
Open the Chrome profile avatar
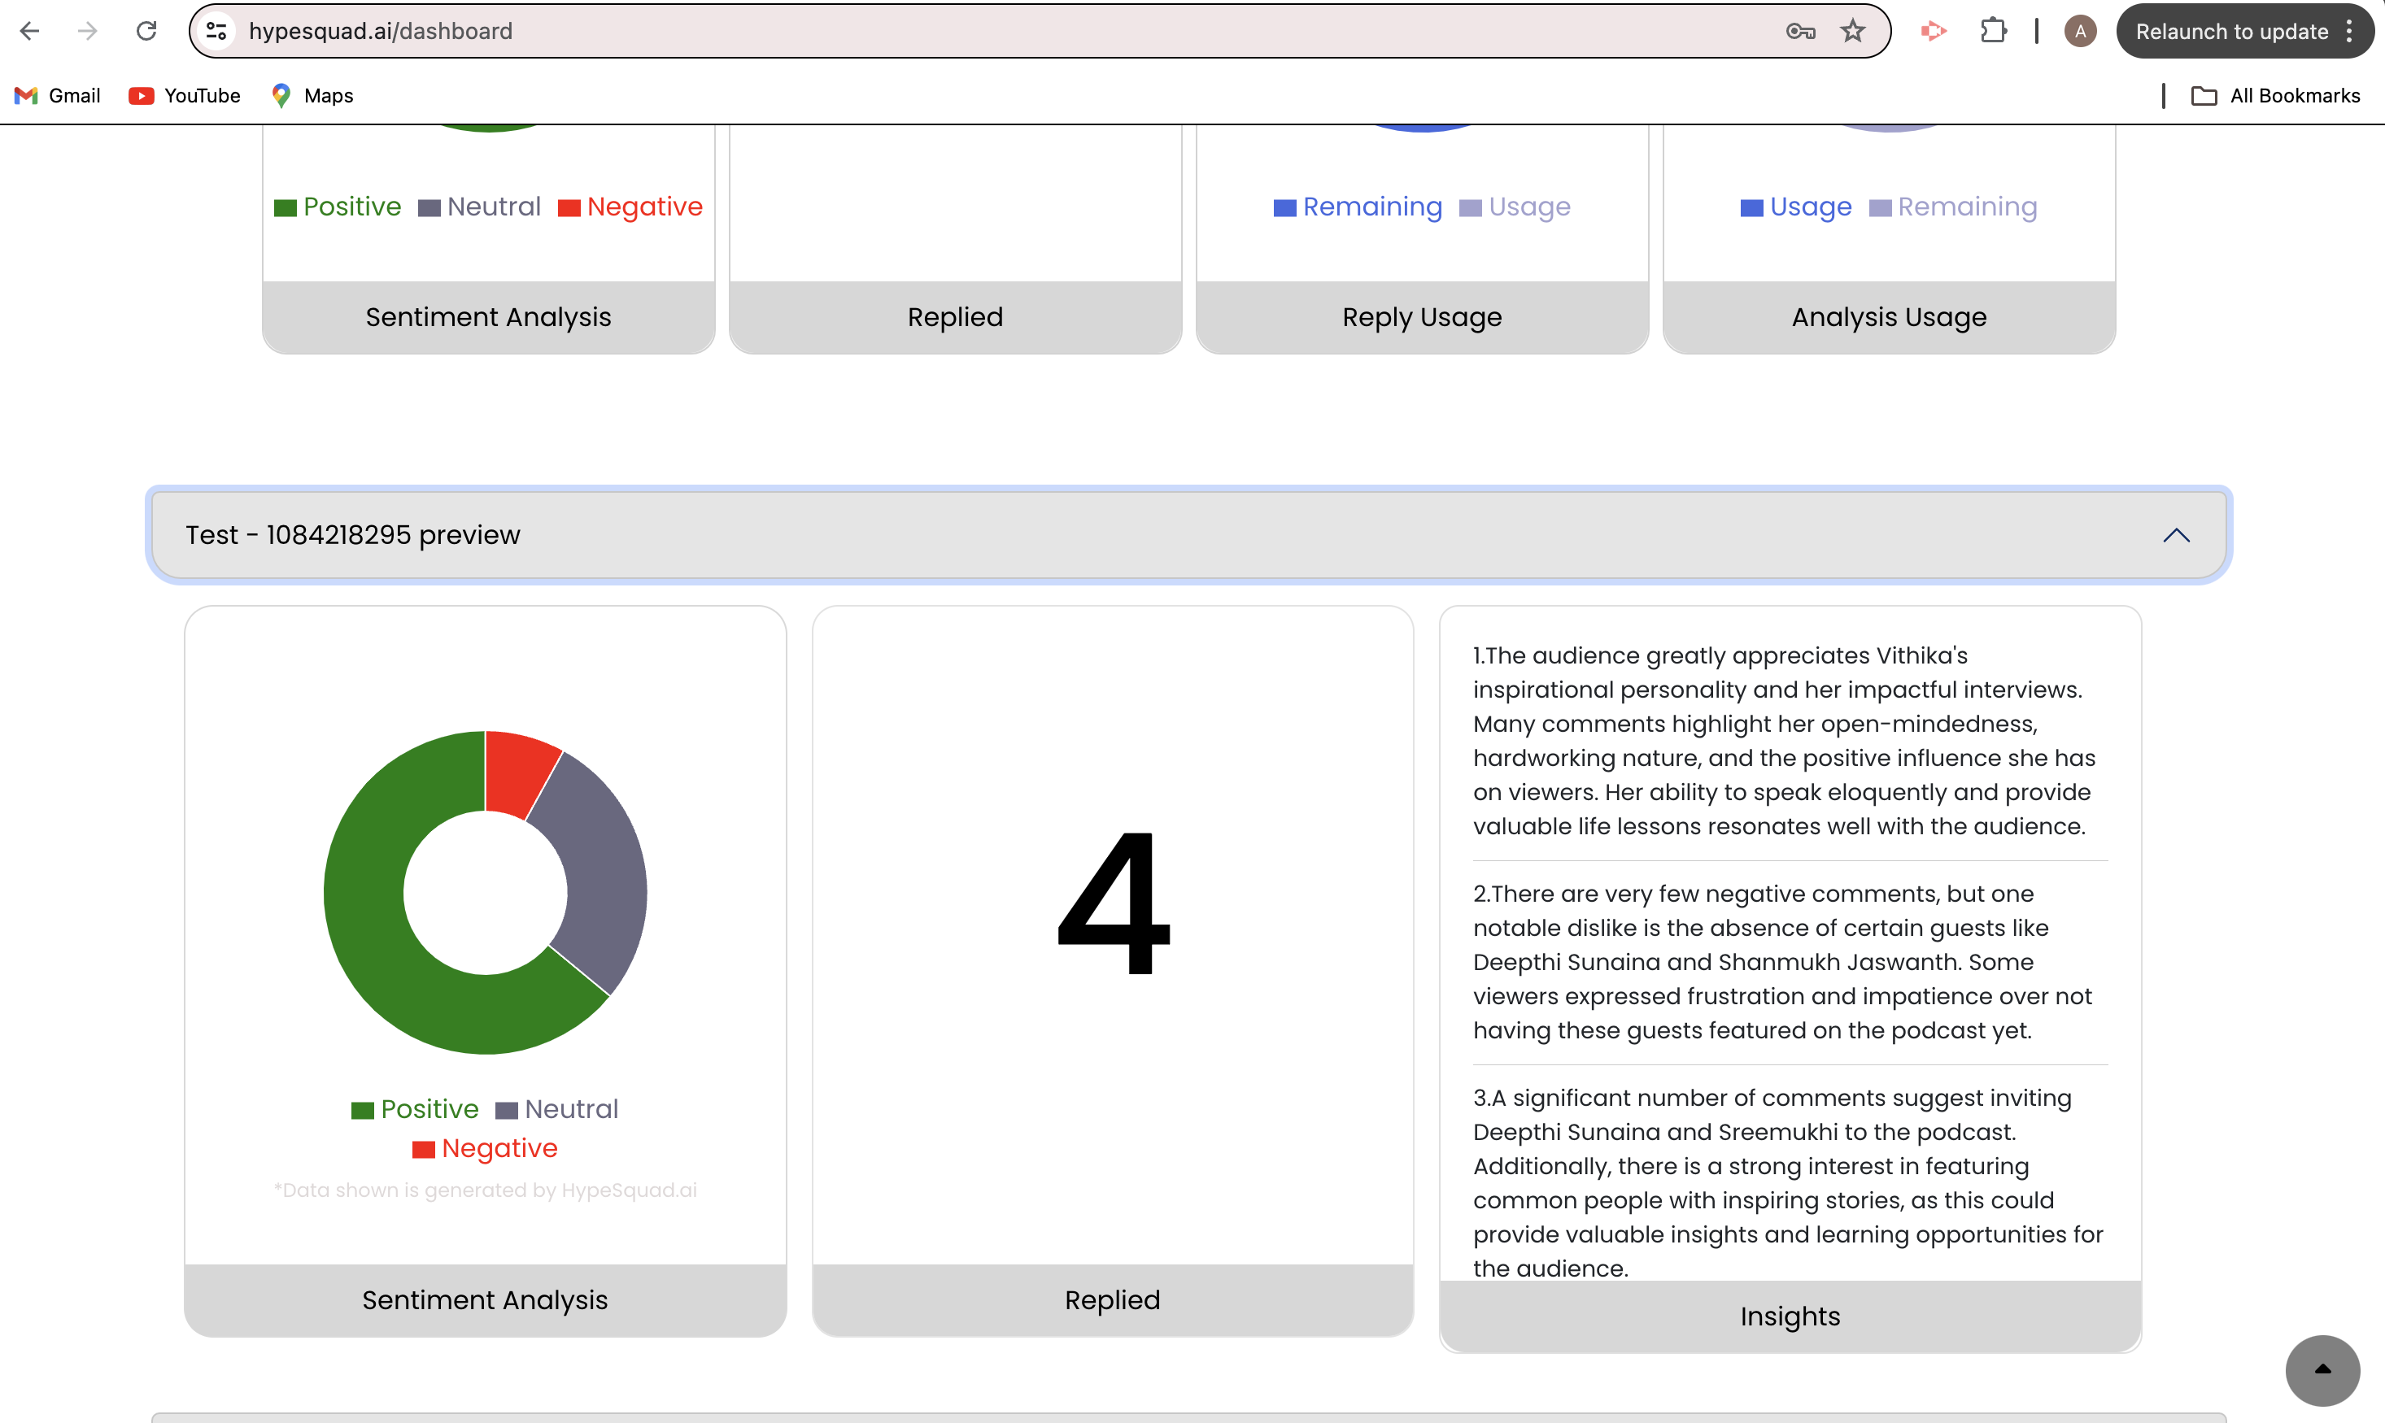click(2079, 32)
